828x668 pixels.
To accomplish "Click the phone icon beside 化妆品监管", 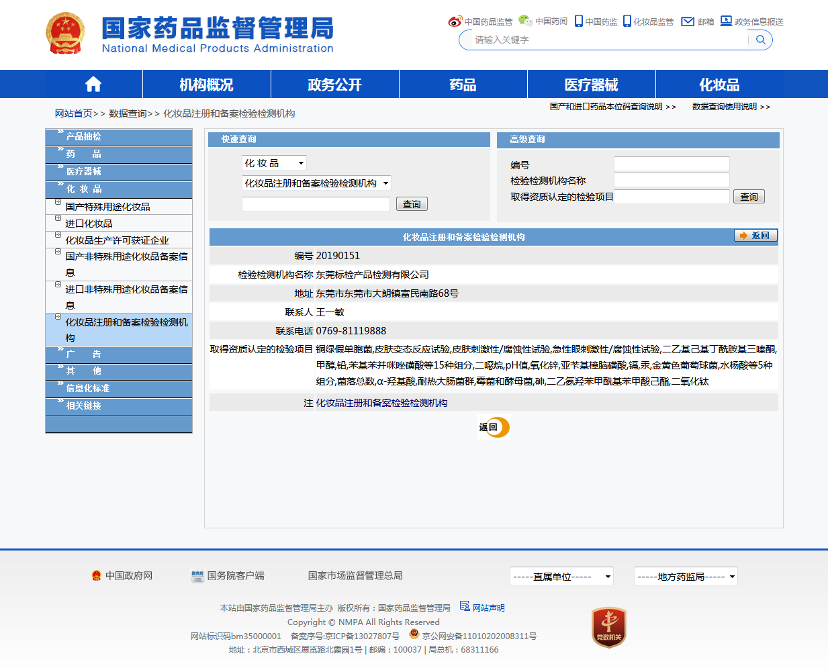I will pos(627,21).
